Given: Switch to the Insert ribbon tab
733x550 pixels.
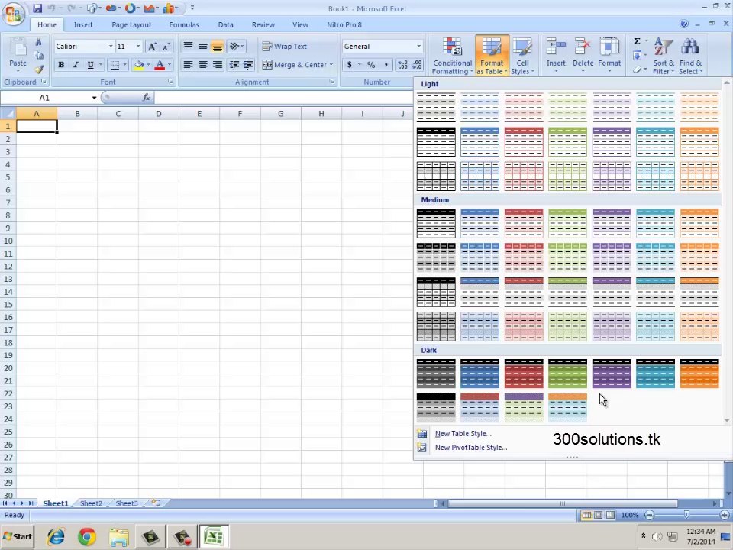Looking at the screenshot, I should [83, 24].
